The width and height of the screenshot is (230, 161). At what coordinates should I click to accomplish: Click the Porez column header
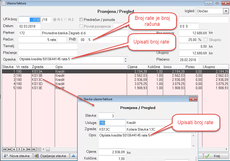[x=194, y=67]
